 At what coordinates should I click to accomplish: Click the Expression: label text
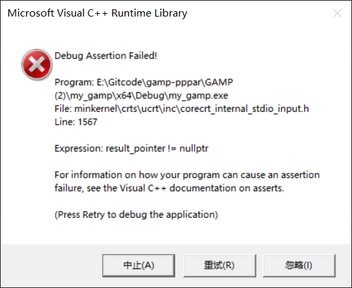coord(79,148)
